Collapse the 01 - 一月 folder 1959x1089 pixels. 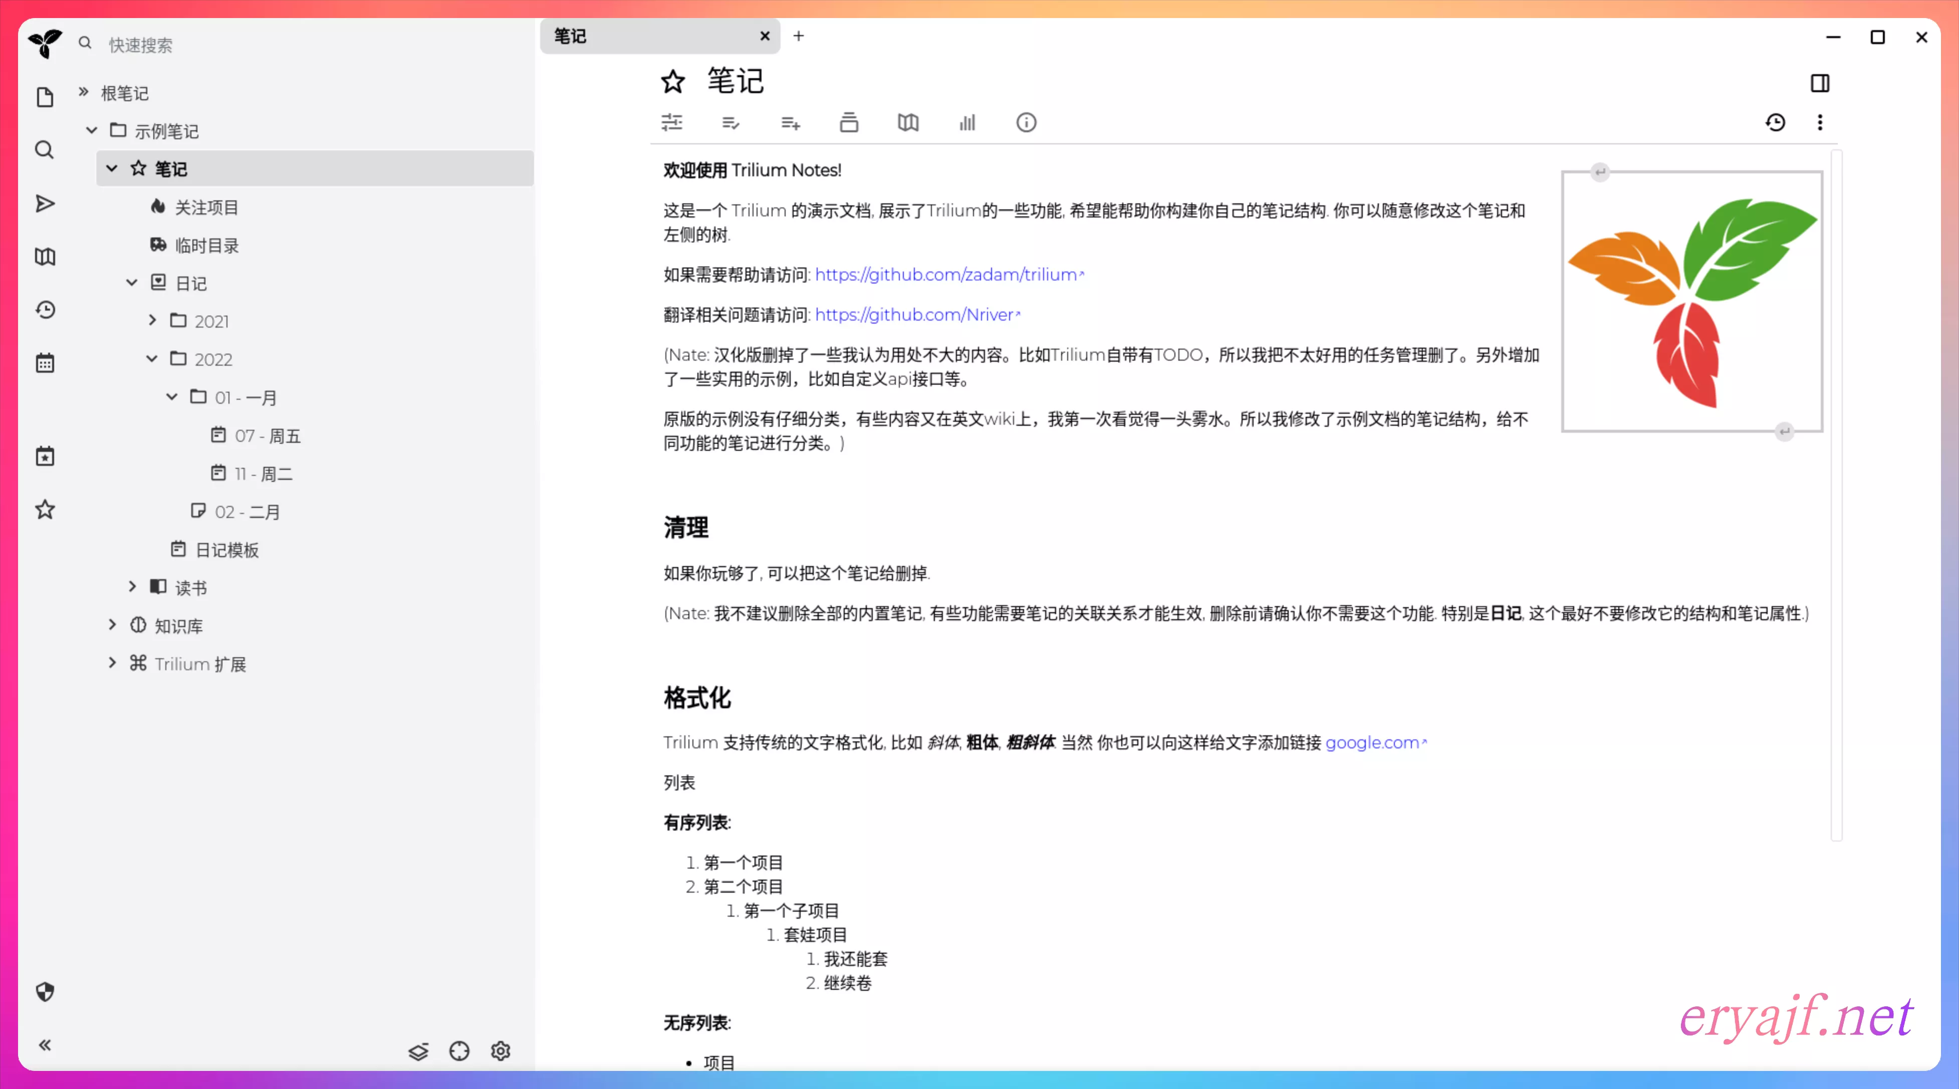point(172,396)
